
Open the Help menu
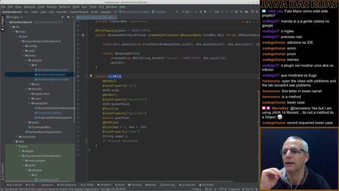(x=122, y=7)
